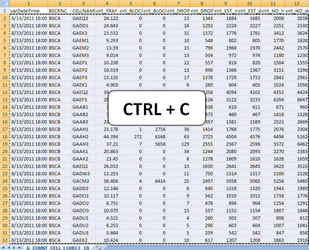
Task: Click the cell with value 13.59
Action: click(107, 48)
